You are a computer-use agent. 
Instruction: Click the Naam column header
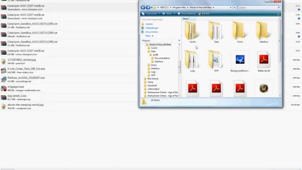(189, 19)
